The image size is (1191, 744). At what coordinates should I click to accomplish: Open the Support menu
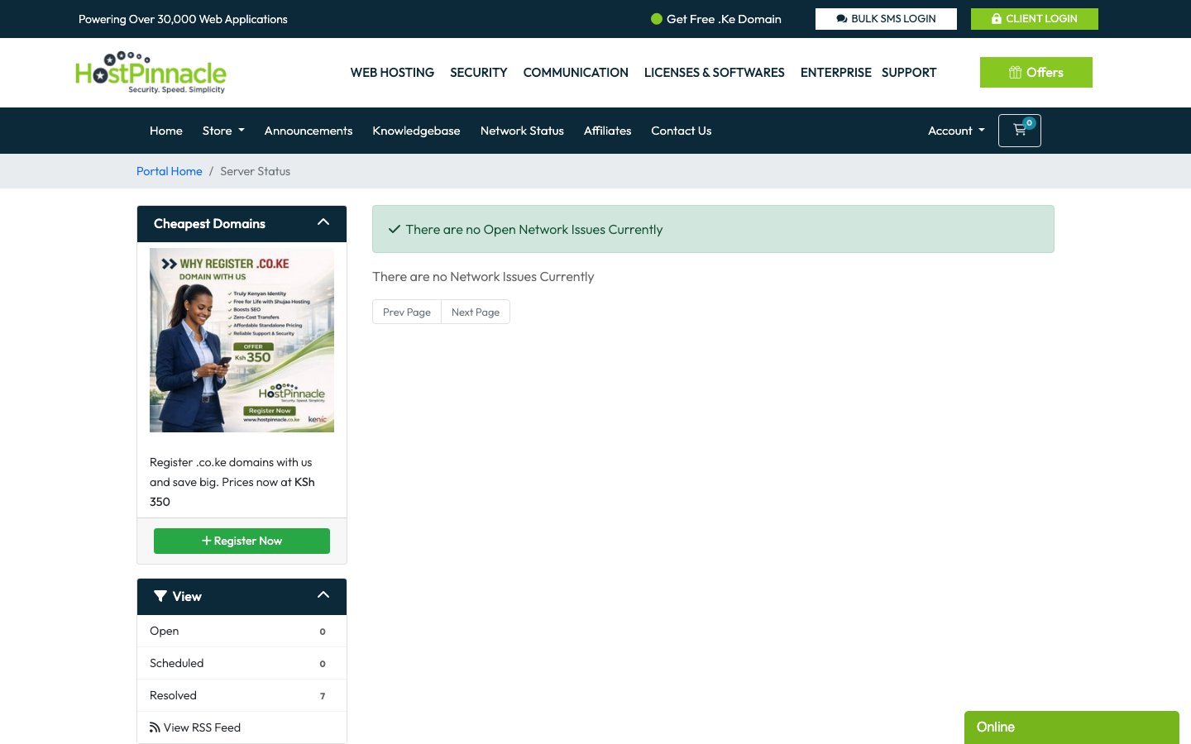click(909, 73)
